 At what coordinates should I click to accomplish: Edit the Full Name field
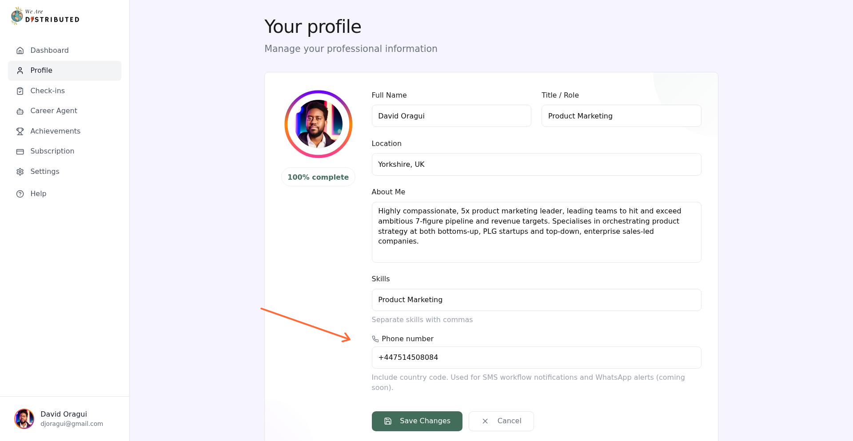(x=451, y=116)
